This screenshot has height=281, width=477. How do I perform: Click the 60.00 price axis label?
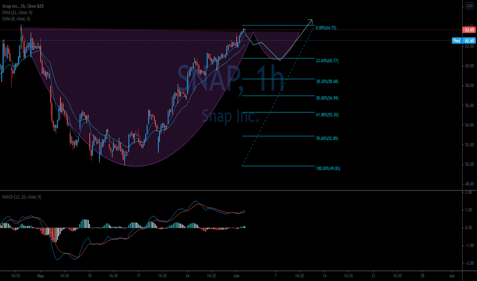tap(469, 65)
